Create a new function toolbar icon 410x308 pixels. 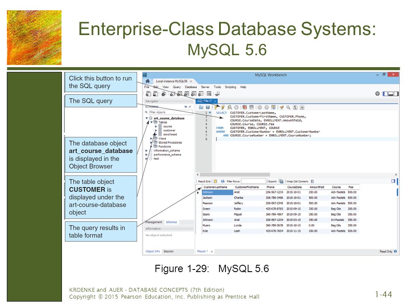(201, 94)
